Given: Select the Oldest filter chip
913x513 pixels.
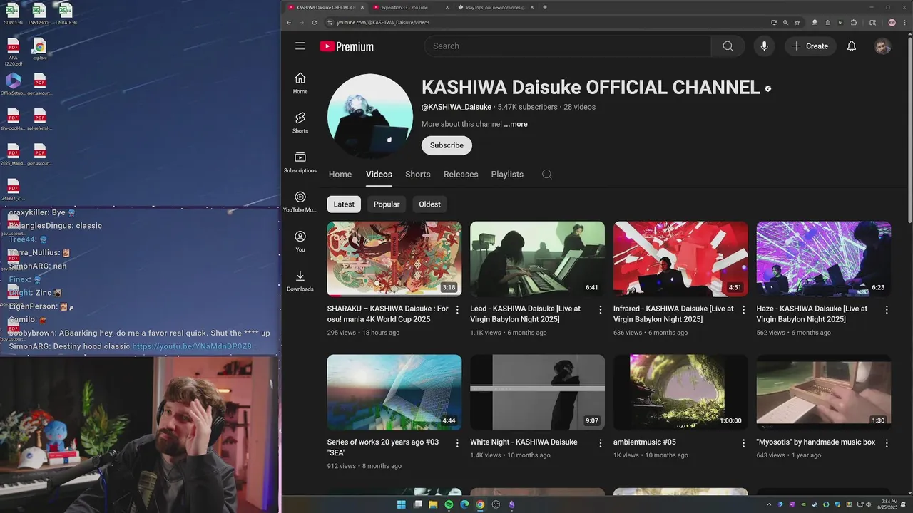Looking at the screenshot, I should pyautogui.click(x=429, y=204).
